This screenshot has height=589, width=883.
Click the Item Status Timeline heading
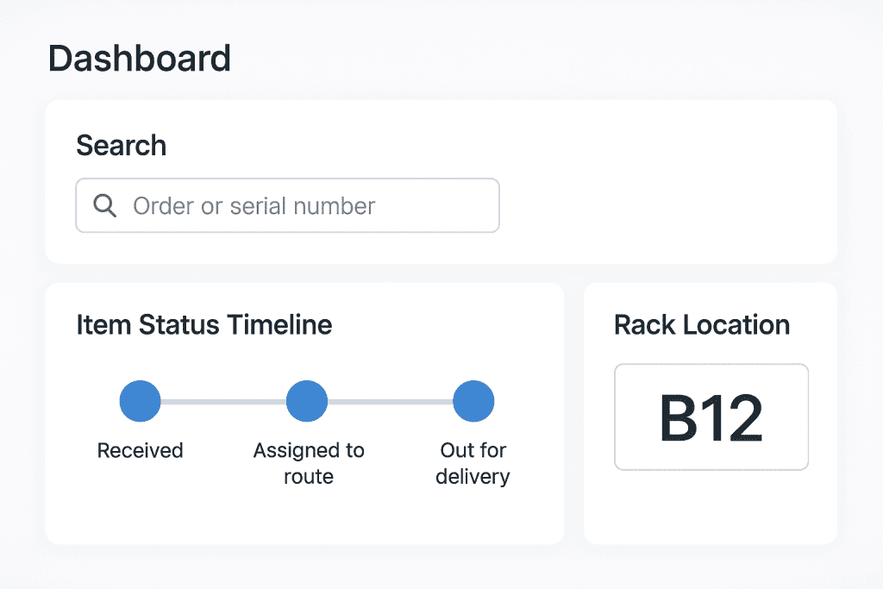point(204,325)
